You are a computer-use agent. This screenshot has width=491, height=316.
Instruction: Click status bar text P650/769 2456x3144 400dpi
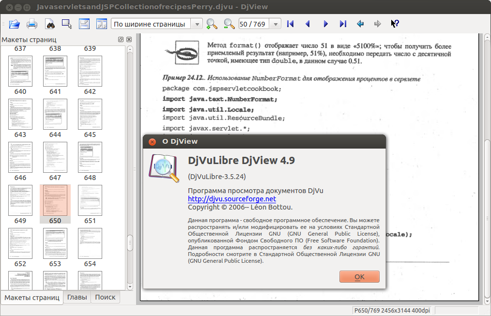pos(391,310)
